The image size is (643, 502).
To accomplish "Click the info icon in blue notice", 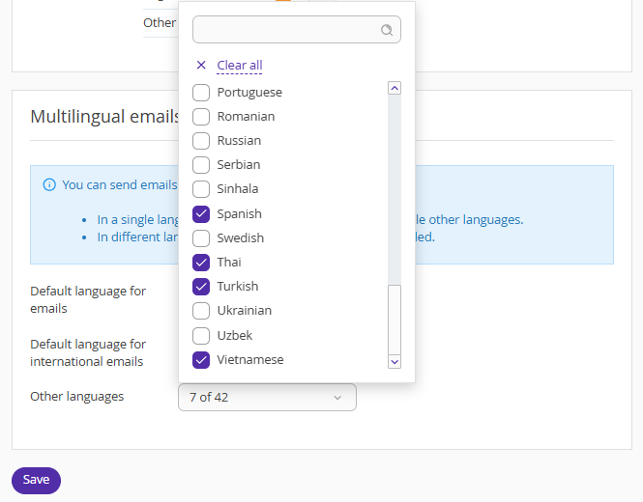I will point(49,184).
